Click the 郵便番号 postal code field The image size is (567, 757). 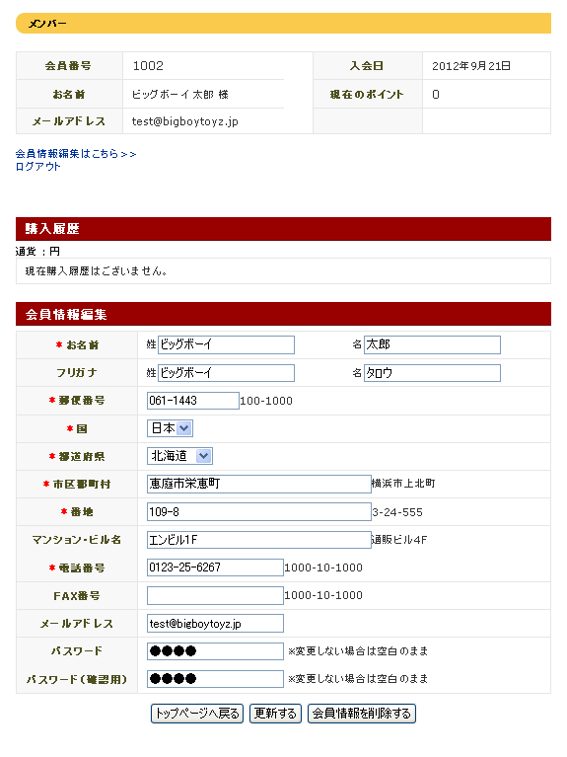coord(193,401)
